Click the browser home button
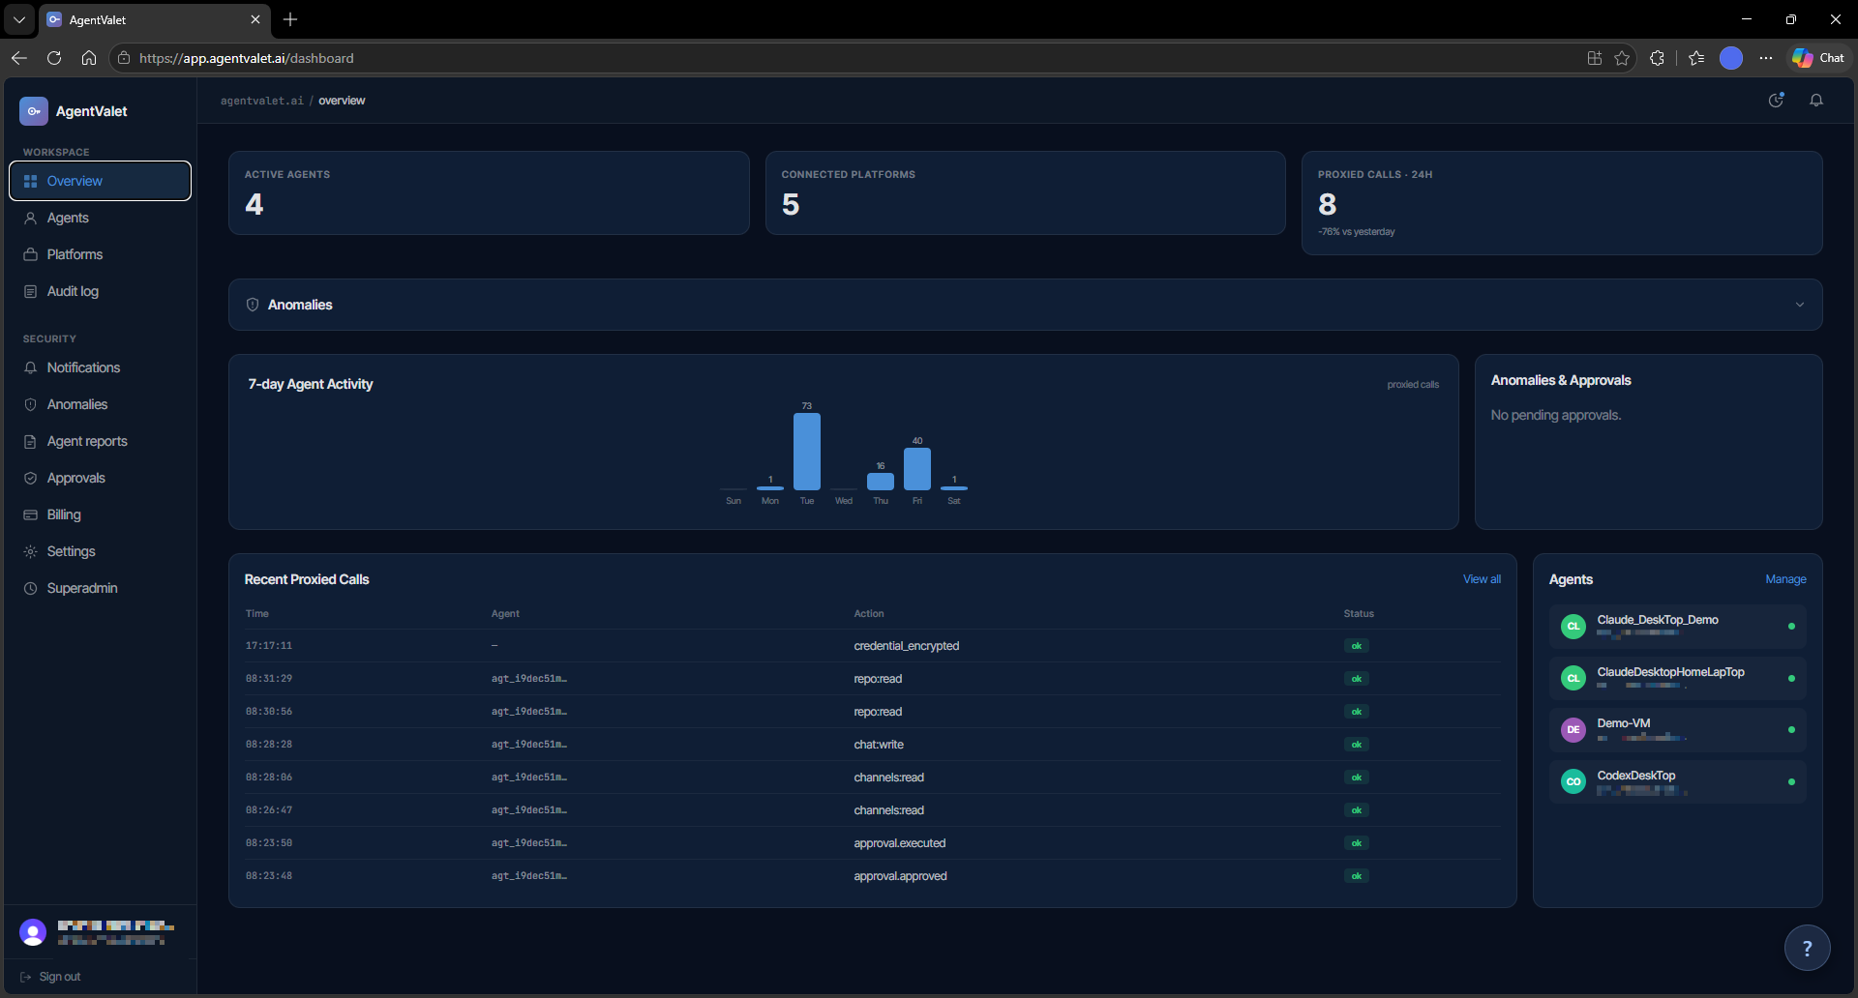 coord(89,58)
